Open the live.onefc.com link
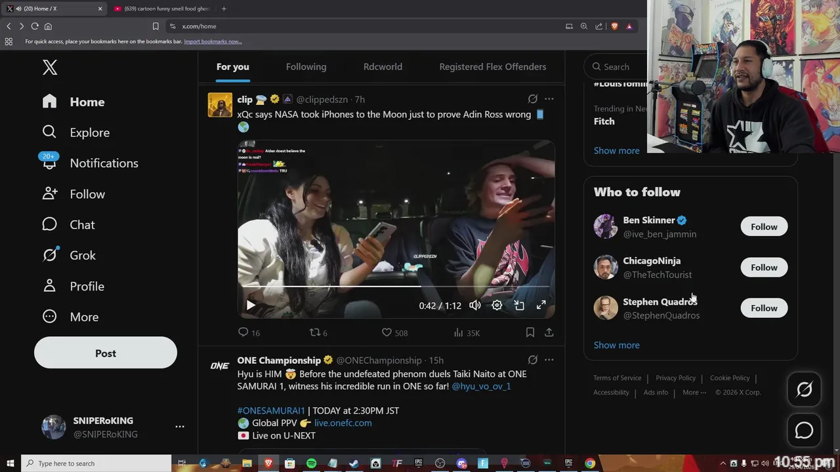 [343, 423]
